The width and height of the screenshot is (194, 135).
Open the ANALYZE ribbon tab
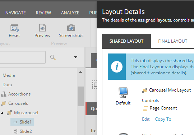point(70,13)
